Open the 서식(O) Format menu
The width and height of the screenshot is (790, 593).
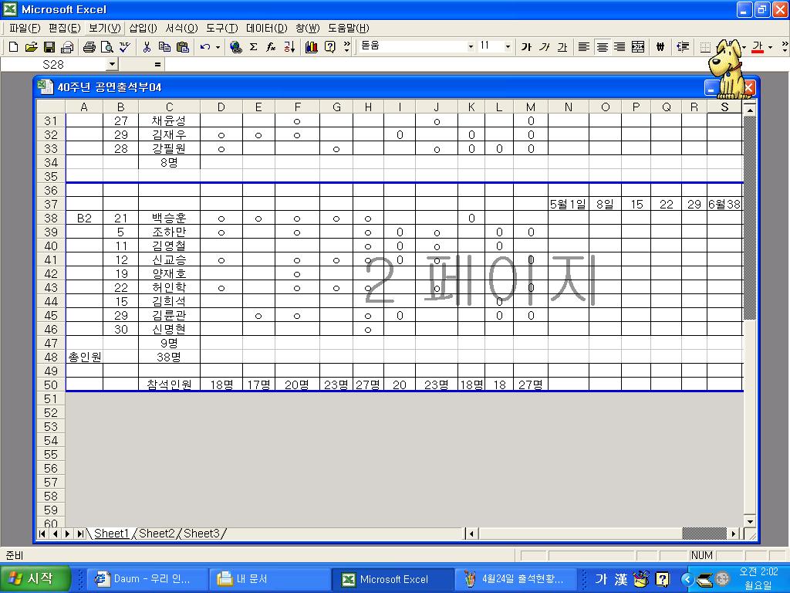tap(181, 28)
